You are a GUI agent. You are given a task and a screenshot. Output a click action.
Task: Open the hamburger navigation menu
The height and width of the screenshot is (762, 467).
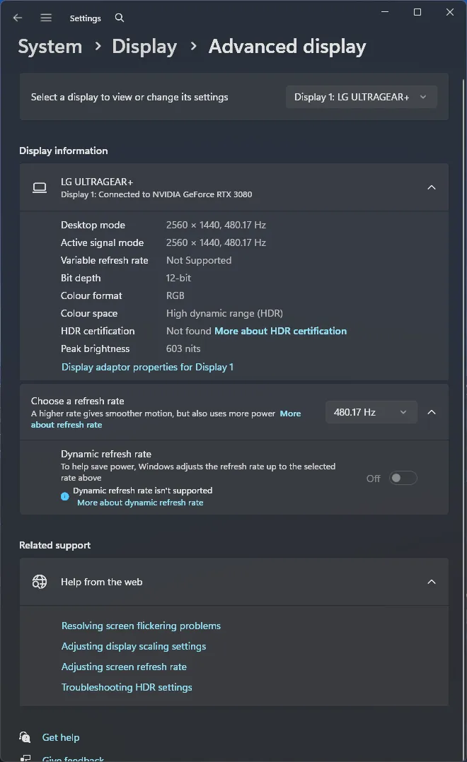[x=46, y=18]
